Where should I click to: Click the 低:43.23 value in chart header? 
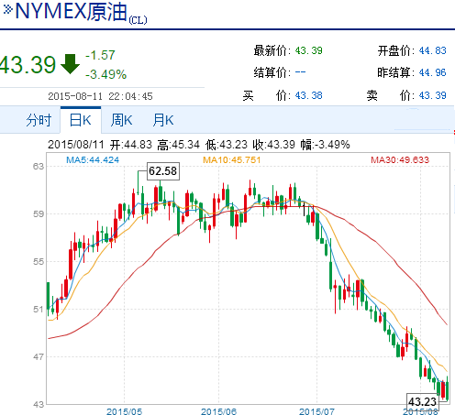tap(227, 145)
